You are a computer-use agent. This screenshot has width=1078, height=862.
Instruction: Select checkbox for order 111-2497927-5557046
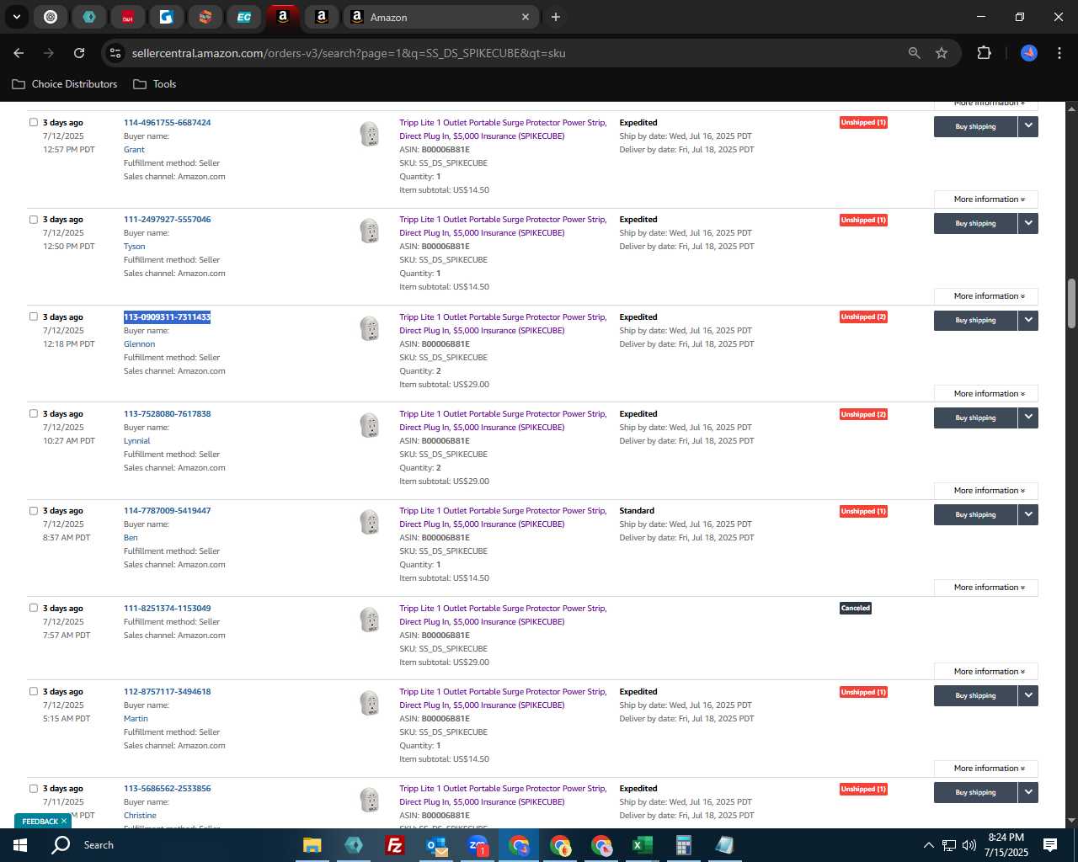(x=34, y=219)
